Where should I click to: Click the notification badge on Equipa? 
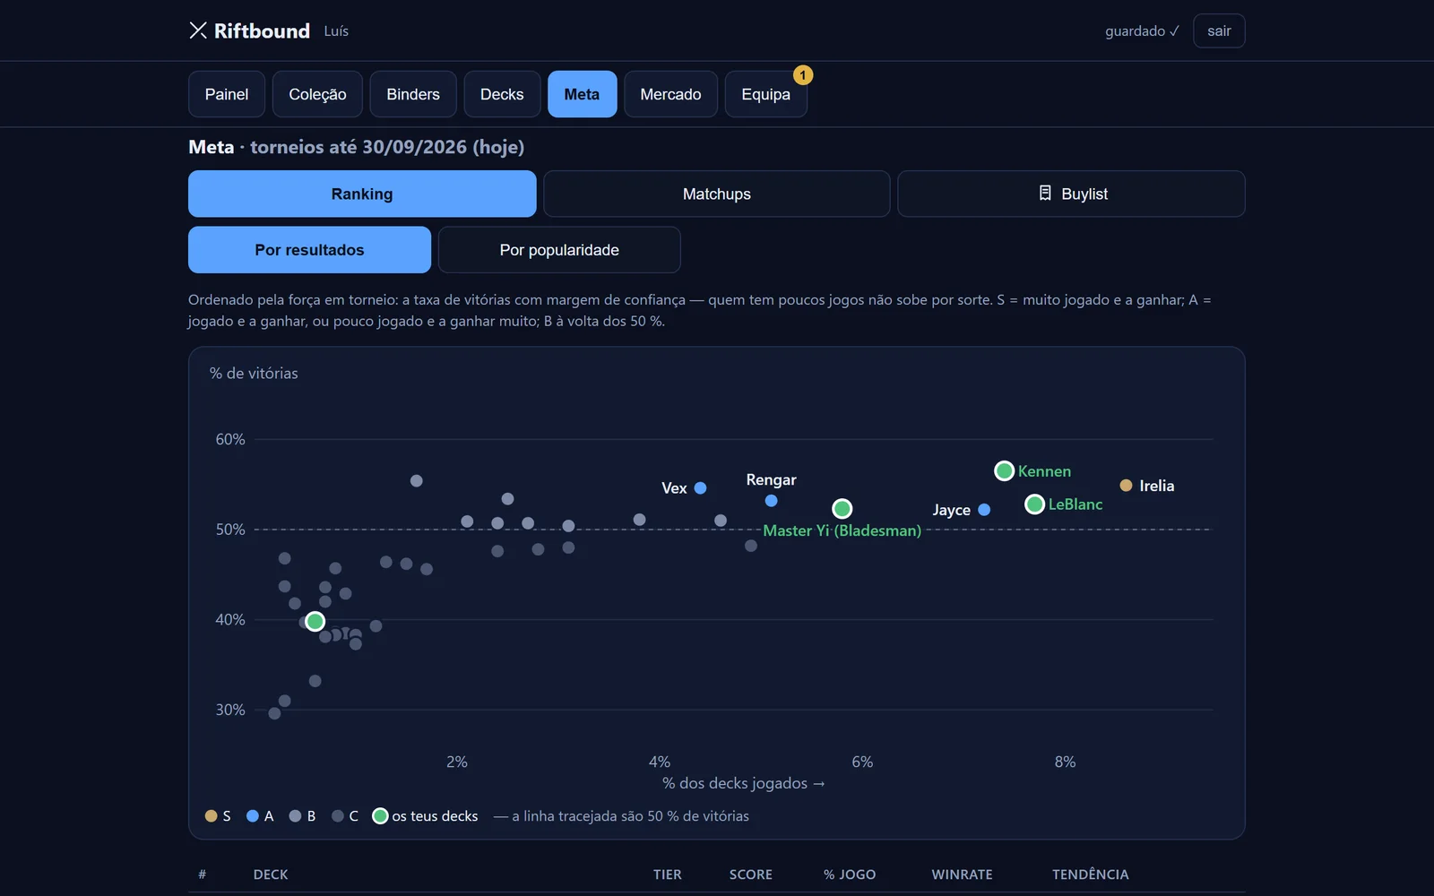pyautogui.click(x=803, y=75)
